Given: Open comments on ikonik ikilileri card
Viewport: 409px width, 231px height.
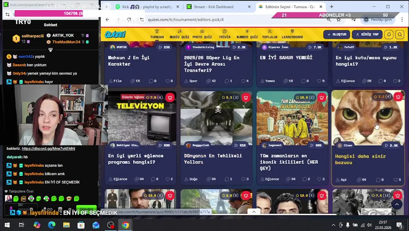Looking at the screenshot, I should click(307, 179).
